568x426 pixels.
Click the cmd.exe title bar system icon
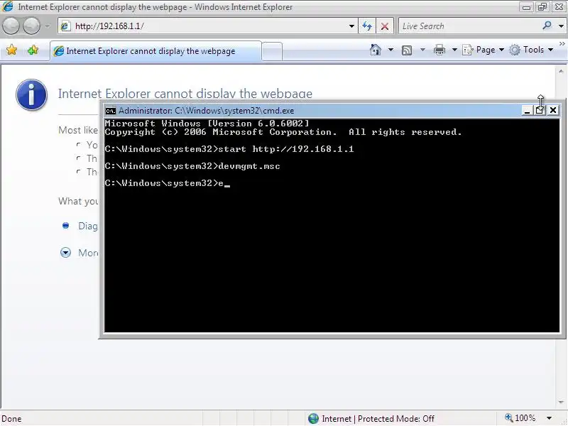point(111,111)
